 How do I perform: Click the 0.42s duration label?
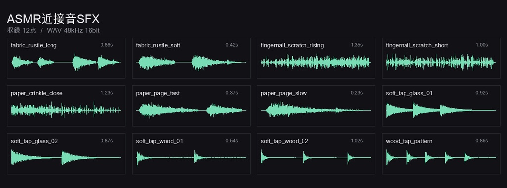tap(232, 45)
